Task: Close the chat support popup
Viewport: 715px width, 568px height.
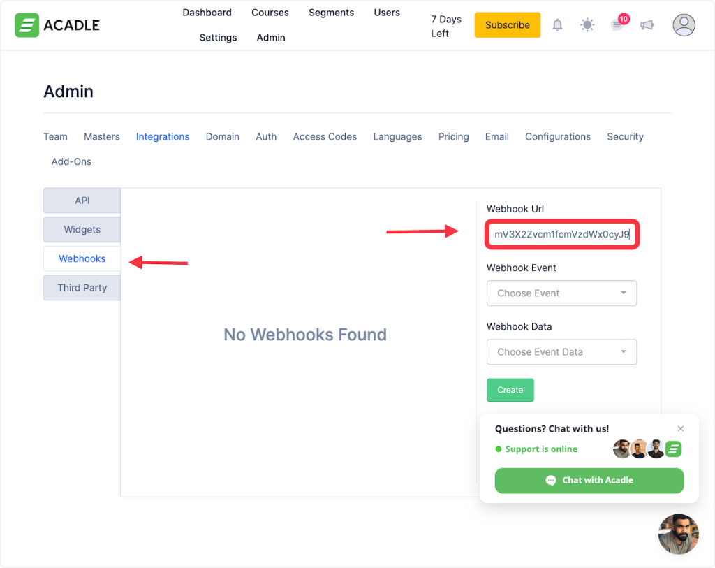Action: click(x=681, y=429)
